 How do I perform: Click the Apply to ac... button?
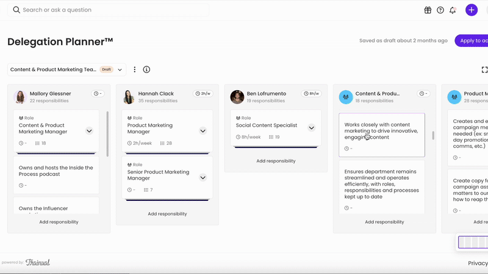pyautogui.click(x=471, y=41)
